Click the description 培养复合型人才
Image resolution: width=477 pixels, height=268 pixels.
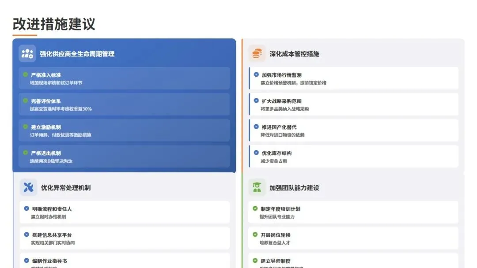[x=275, y=243]
